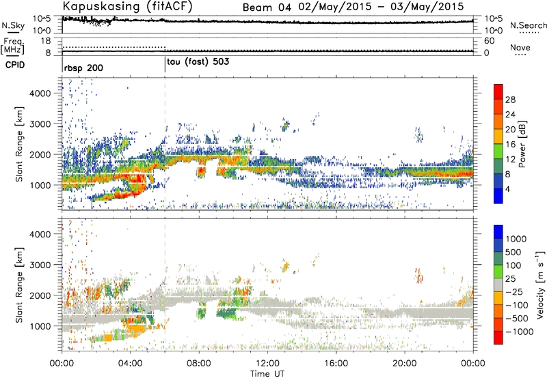Click the '16' tick on power colorbar
This screenshot has height=378, width=547.
click(x=510, y=145)
